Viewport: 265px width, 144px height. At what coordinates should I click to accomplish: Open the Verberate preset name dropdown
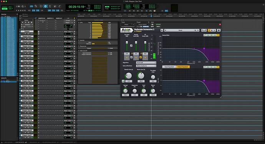(181, 30)
